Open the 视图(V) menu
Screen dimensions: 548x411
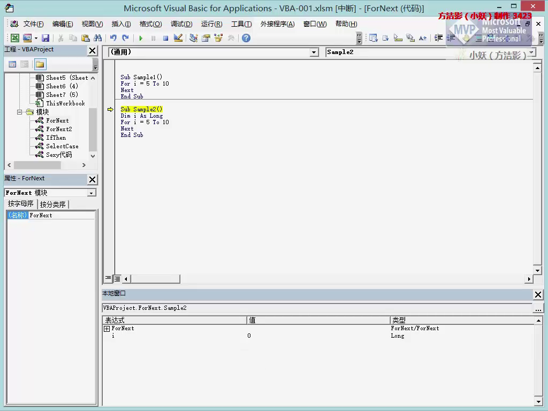click(x=92, y=24)
